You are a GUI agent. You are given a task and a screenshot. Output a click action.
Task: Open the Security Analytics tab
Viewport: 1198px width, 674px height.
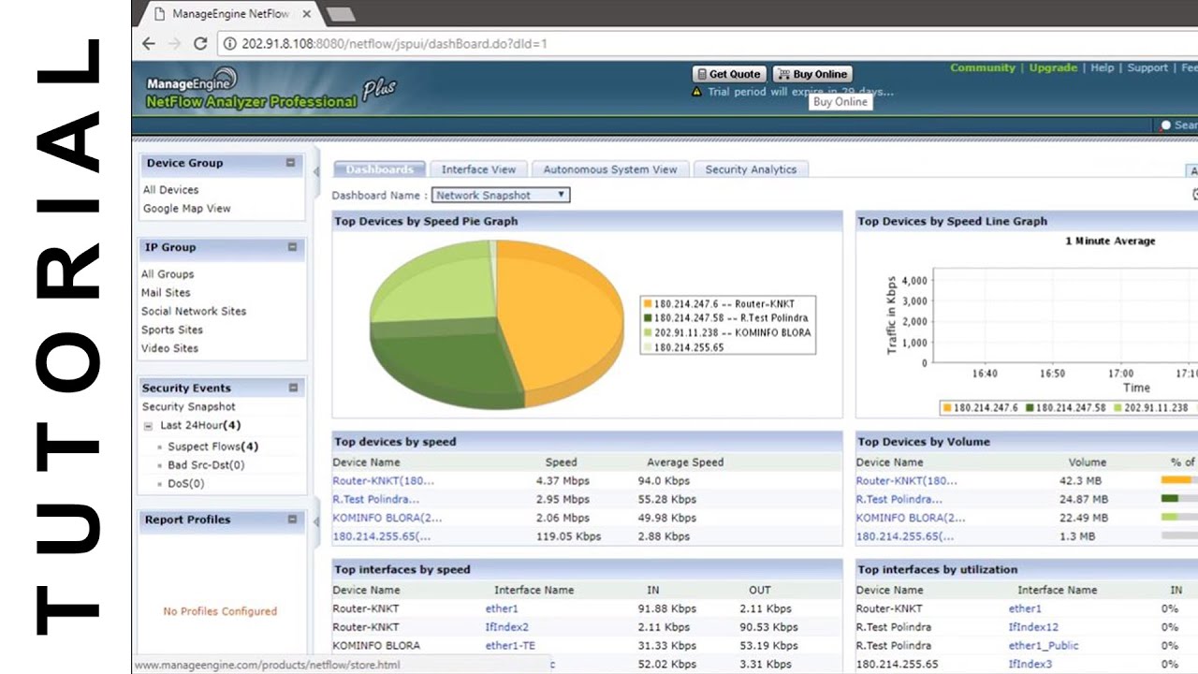(751, 169)
